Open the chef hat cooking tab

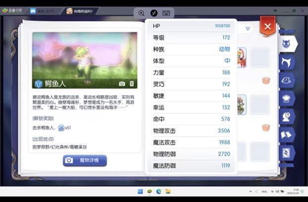pyautogui.click(x=286, y=99)
